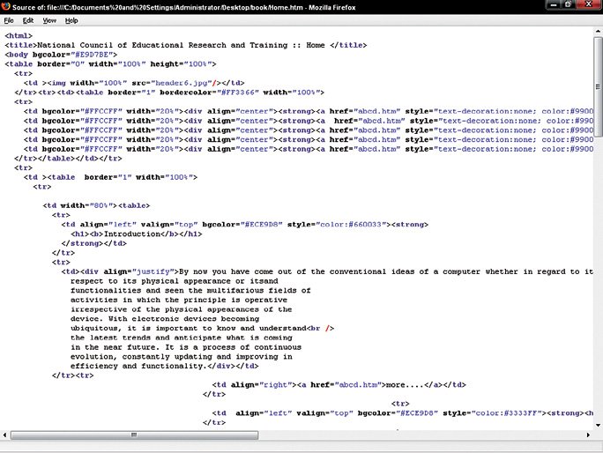Click the line 'evolution, constantly updating and improving in'

coord(181,356)
